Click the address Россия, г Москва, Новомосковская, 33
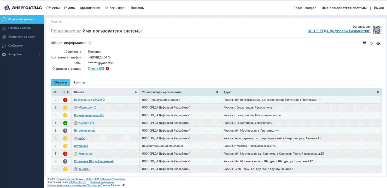Screen dimensions: 387x188 coord(250,146)
